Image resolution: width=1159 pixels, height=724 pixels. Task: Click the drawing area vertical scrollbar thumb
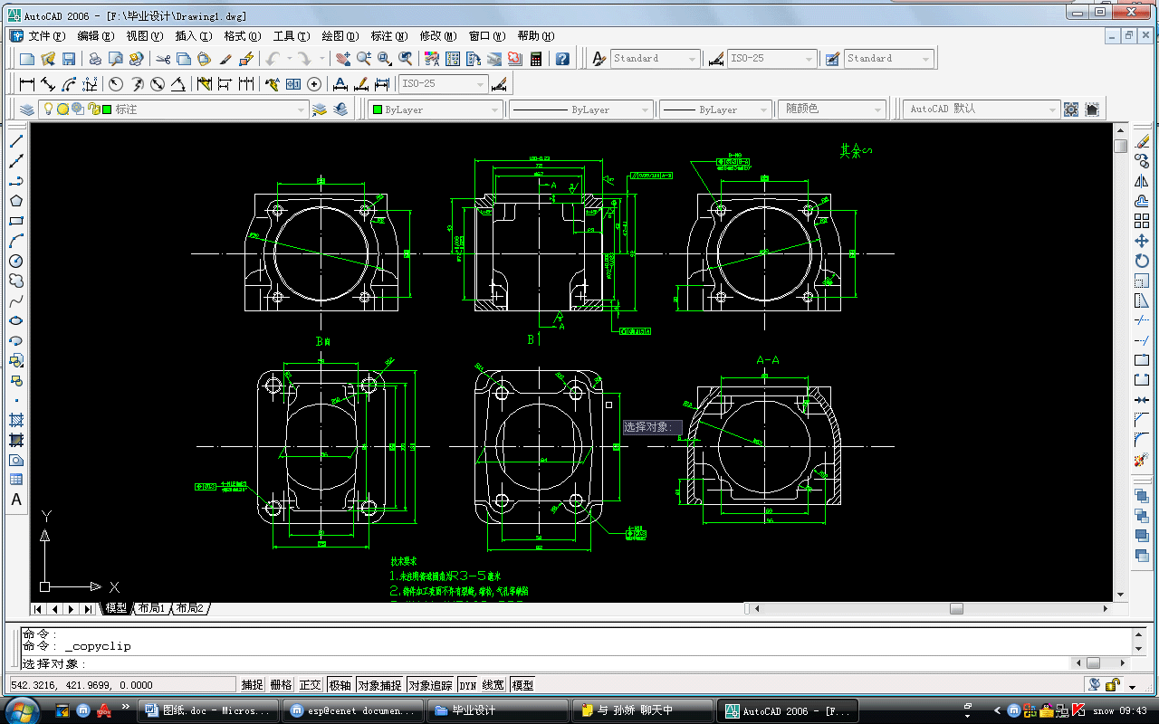tap(1121, 146)
